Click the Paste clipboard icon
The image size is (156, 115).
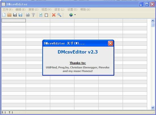[46, 15]
